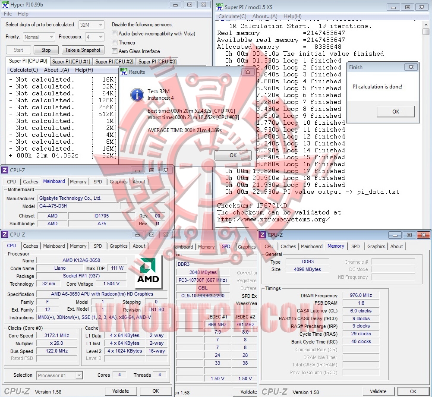Open the digits of pi dropdown 32M
432x397 pixels.
point(91,25)
